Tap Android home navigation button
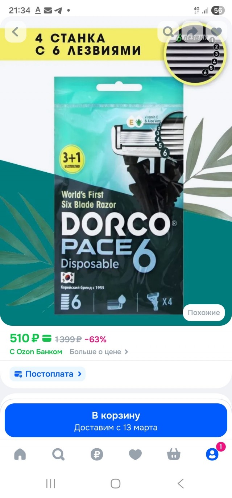 coord(116,483)
